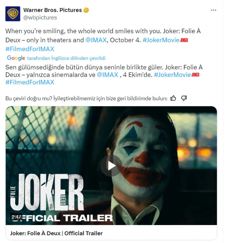Click the gold verified badge
The image size is (228, 243).
[86, 10]
